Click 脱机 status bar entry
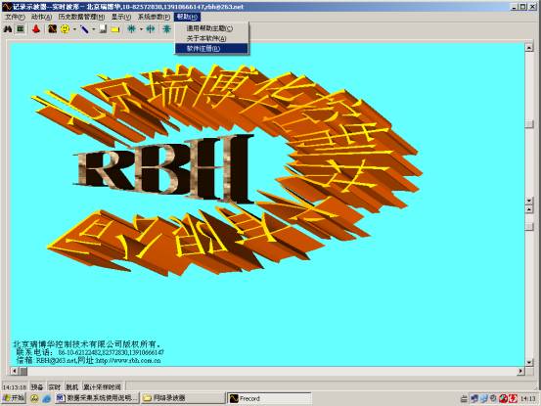Image resolution: width=541 pixels, height=406 pixels. pos(72,387)
